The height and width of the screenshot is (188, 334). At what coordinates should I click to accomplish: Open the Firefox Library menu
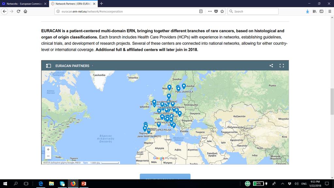click(x=314, y=11)
